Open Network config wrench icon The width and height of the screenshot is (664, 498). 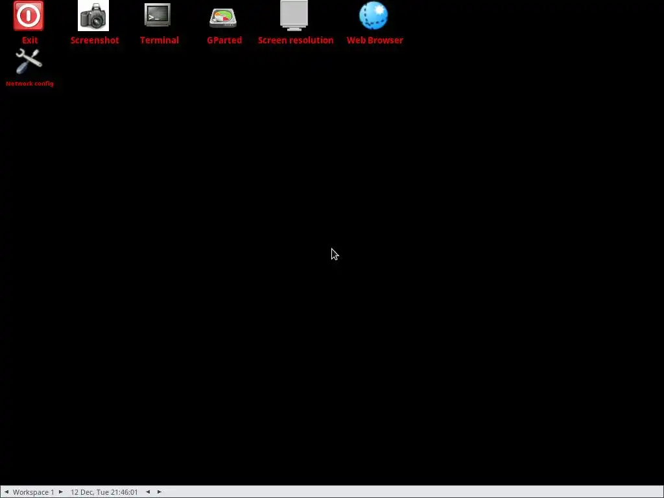[29, 61]
